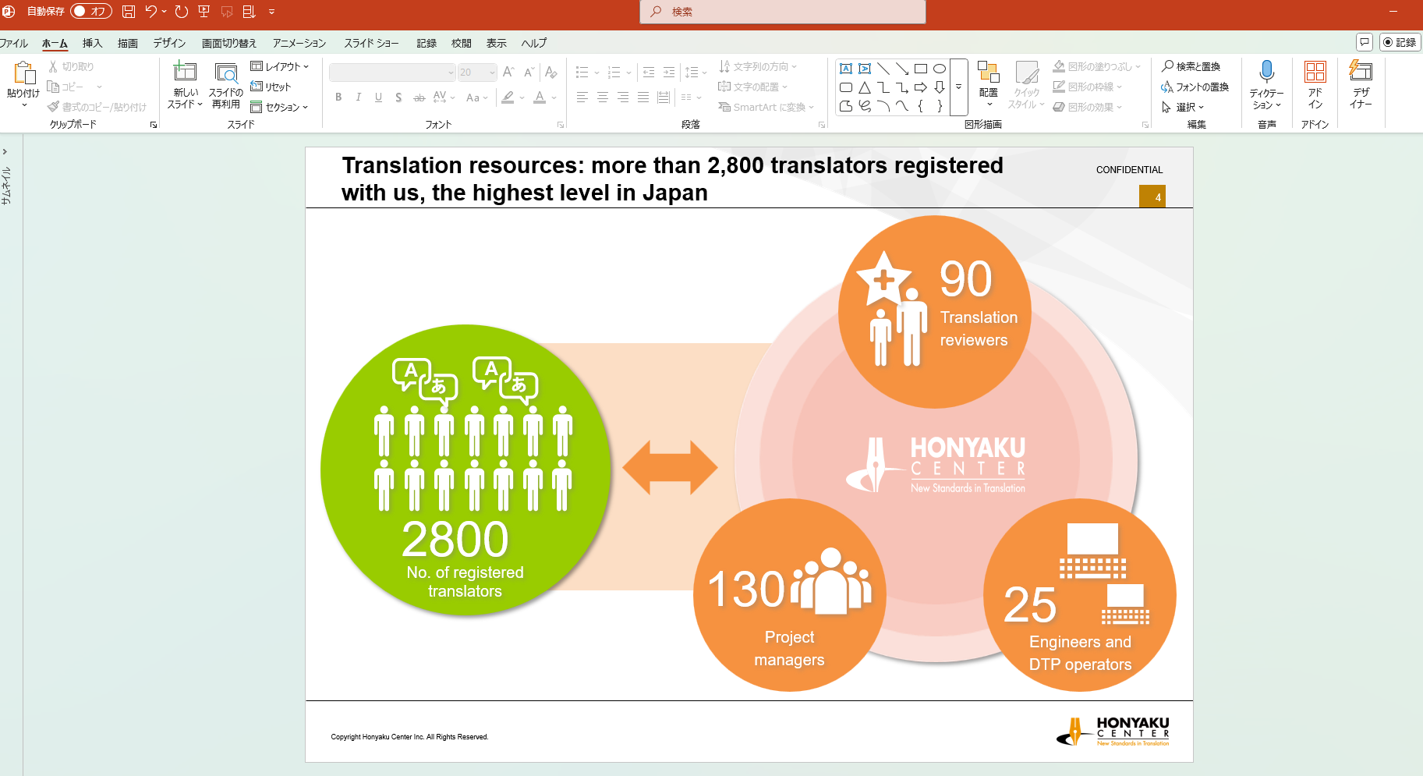Viewport: 1423px width, 776px height.
Task: Align text right
Action: pyautogui.click(x=623, y=97)
